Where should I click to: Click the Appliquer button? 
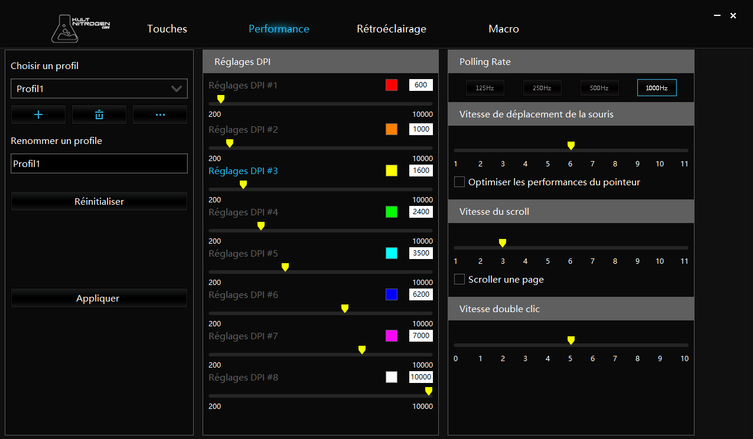(x=99, y=299)
